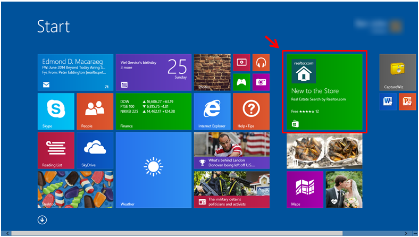Open the SkyDrive tile
The height and width of the screenshot is (237, 419).
(x=95, y=151)
